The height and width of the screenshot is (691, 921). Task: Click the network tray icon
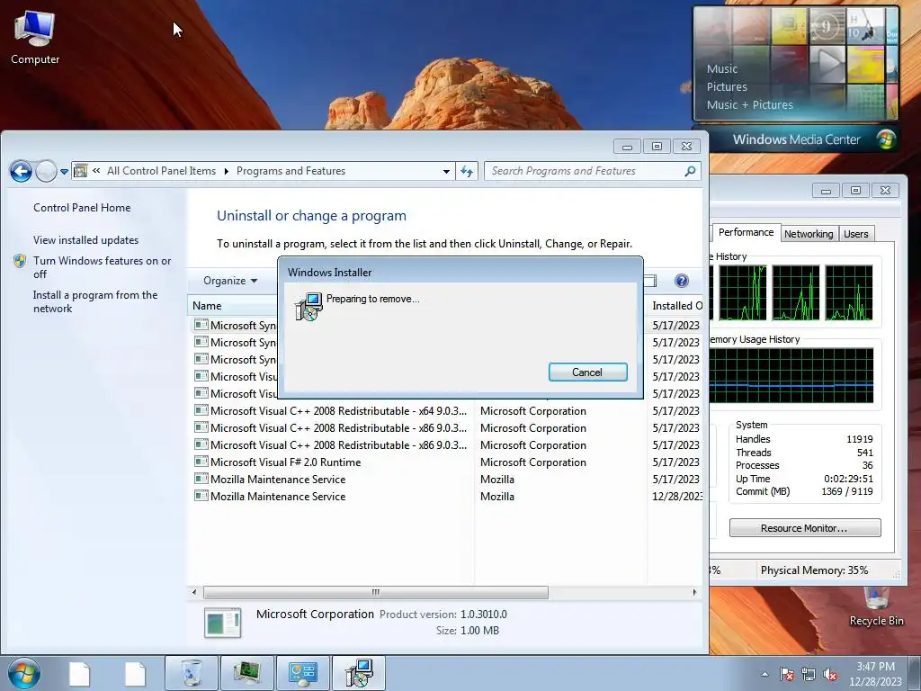[809, 674]
